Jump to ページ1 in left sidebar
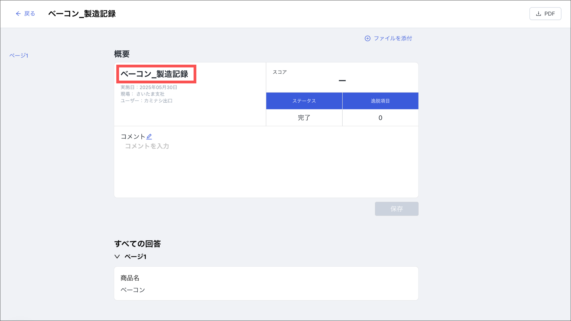 19,55
